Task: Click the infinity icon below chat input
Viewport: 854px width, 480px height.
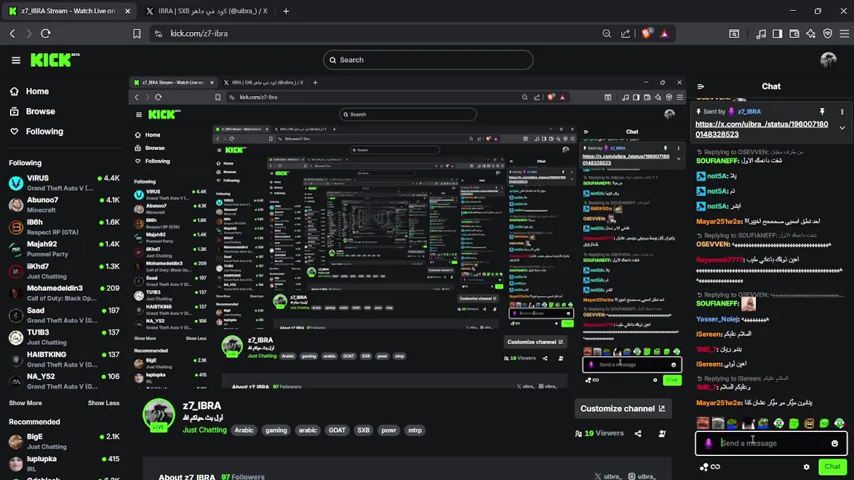Action: coord(715,467)
